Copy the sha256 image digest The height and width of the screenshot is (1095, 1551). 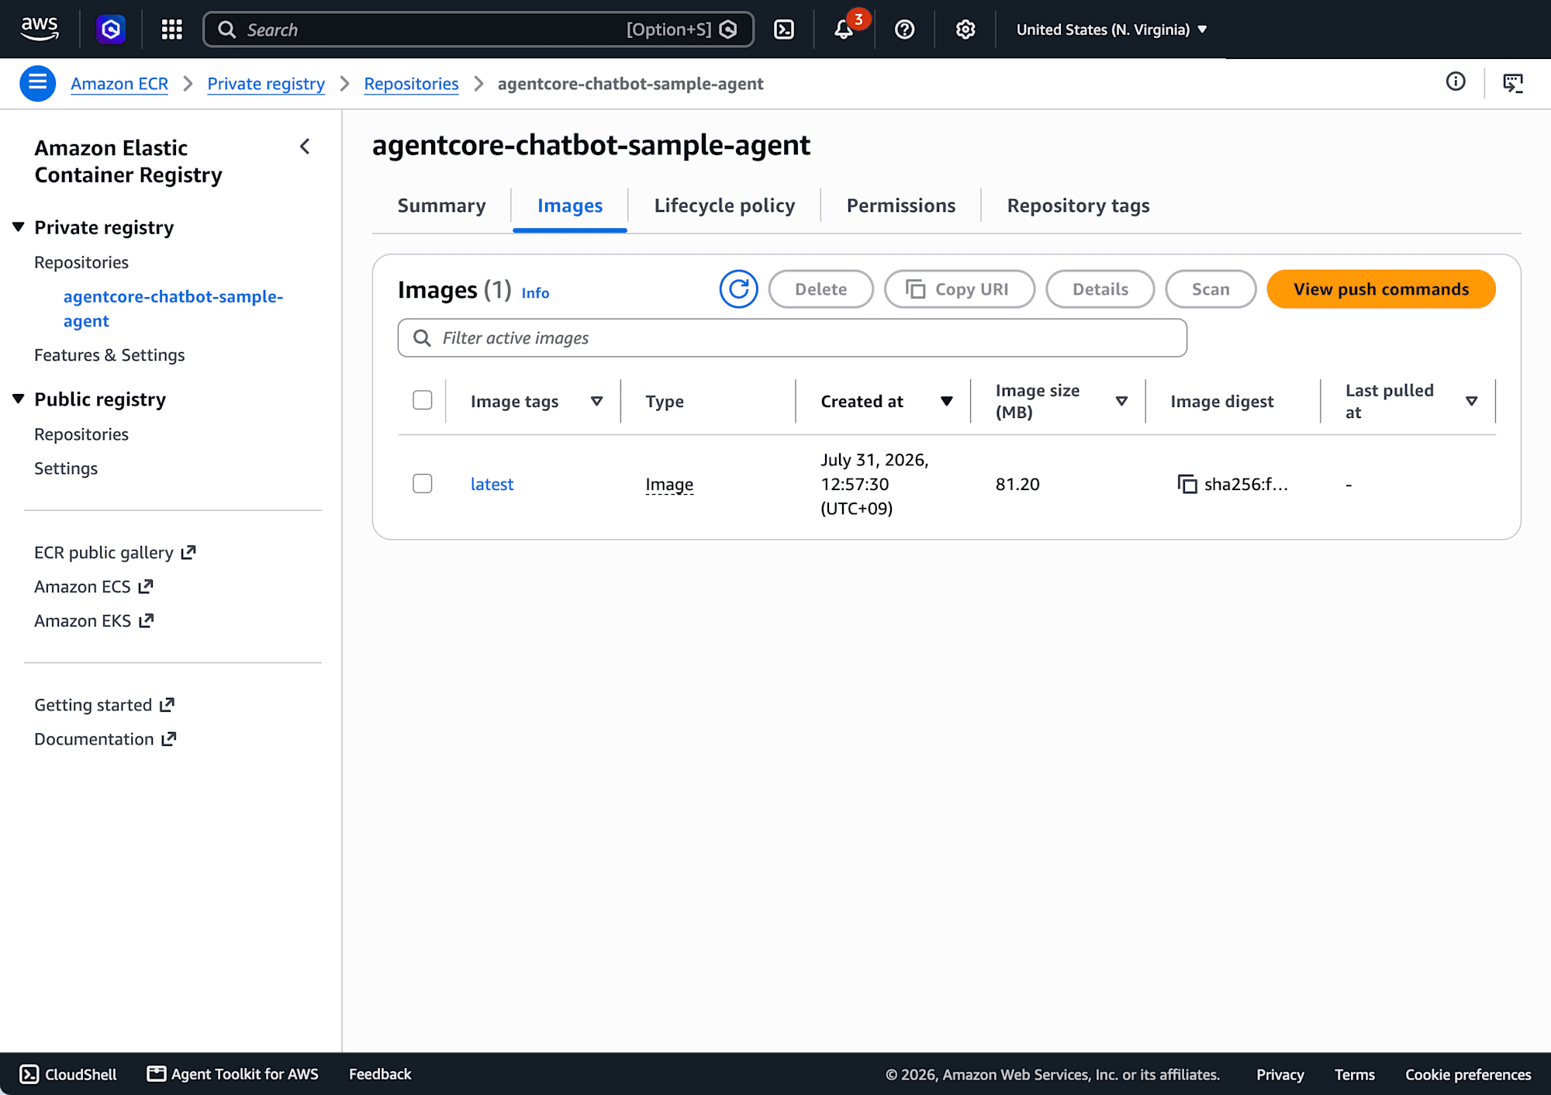1187,485
